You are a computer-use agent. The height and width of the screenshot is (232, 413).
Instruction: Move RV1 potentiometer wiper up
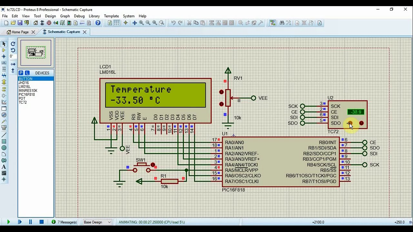pyautogui.click(x=221, y=92)
